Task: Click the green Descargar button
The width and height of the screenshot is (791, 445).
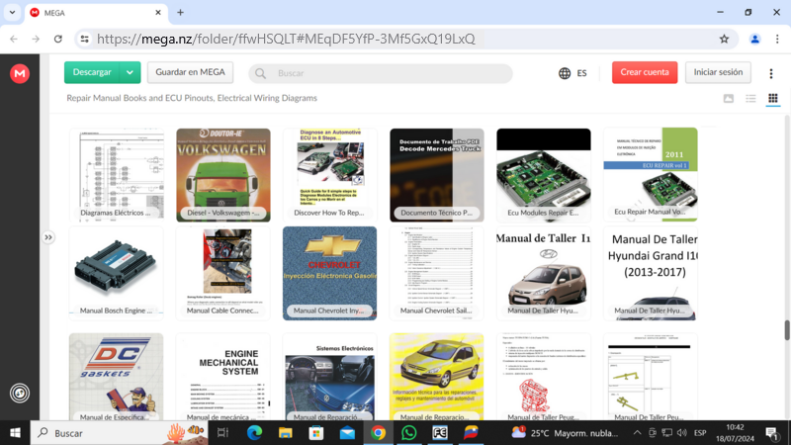Action: click(x=92, y=72)
